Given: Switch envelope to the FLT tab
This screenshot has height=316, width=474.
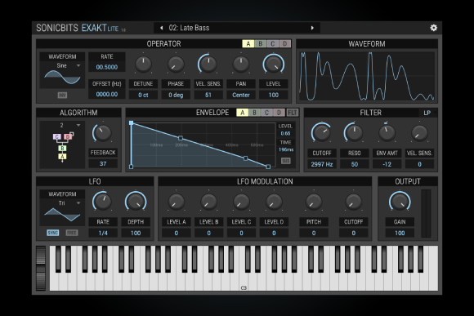Looking at the screenshot, I should tap(292, 113).
